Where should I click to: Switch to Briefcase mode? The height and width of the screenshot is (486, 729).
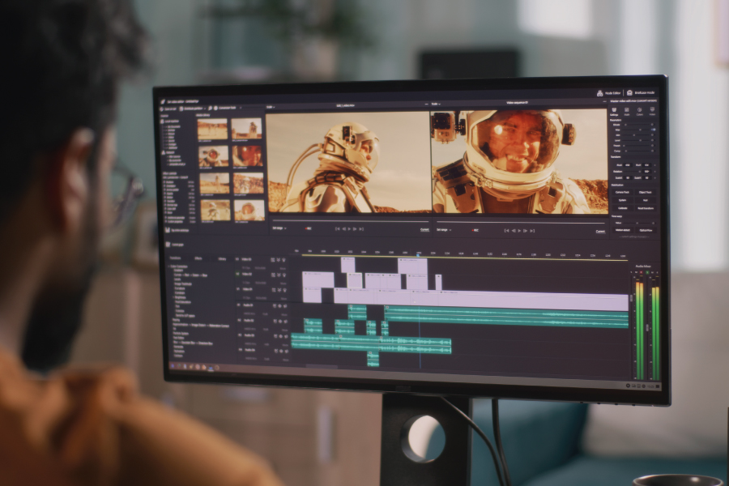[640, 93]
